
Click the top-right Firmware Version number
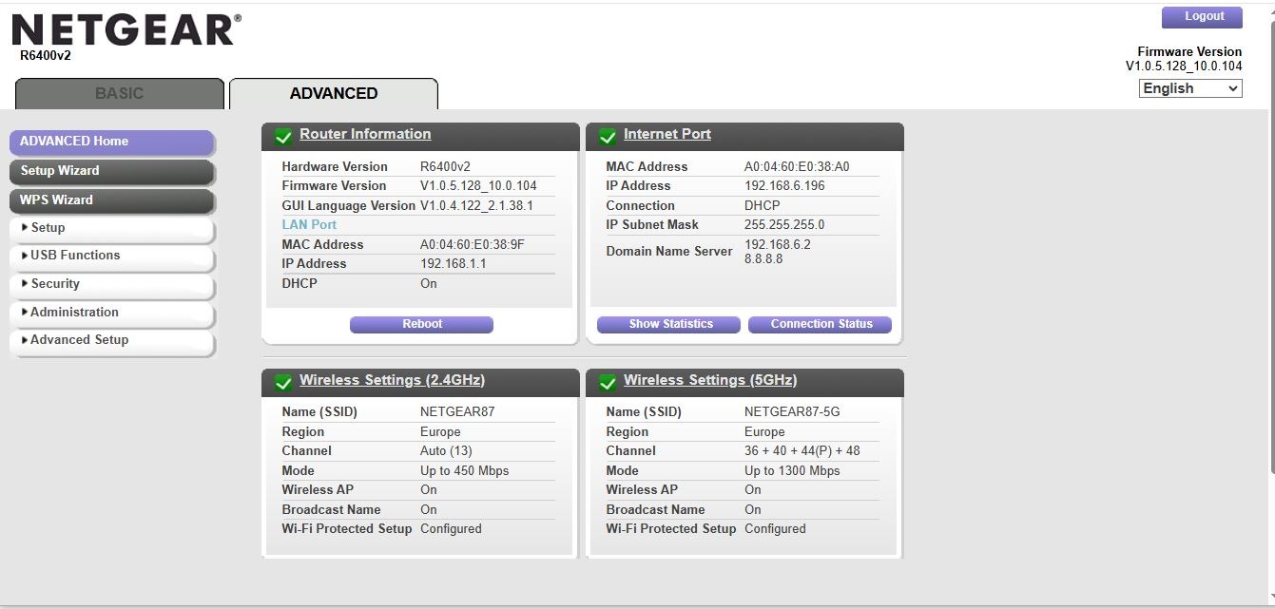[1184, 67]
